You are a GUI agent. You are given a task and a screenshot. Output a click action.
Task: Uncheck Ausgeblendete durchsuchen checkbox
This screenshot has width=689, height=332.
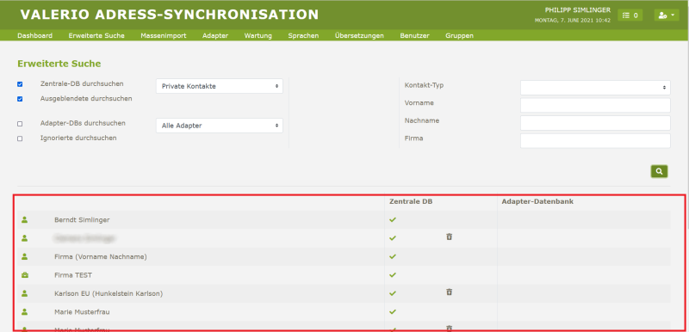coord(20,99)
